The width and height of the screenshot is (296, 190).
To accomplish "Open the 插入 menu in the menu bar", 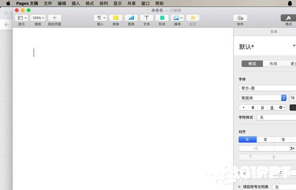I will pos(76,4).
